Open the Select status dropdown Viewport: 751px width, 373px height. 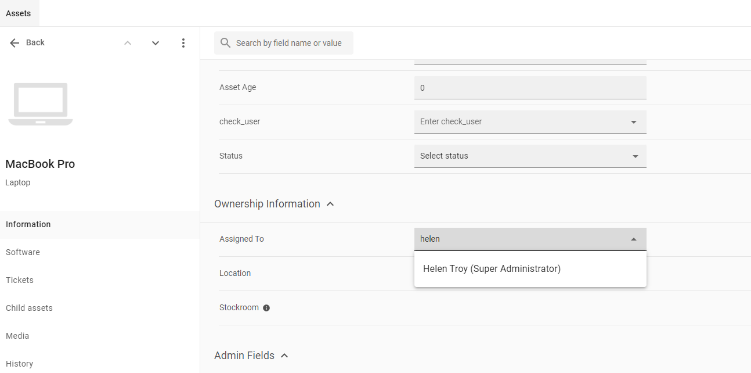click(635, 156)
